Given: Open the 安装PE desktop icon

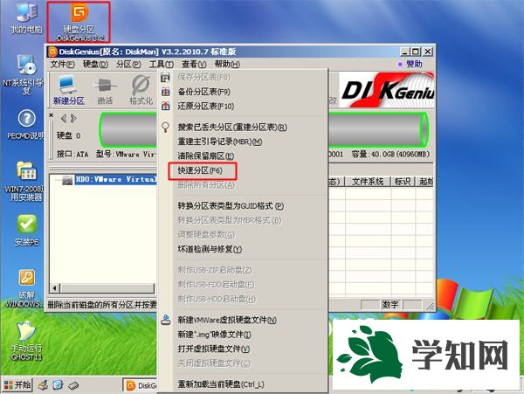Looking at the screenshot, I should pyautogui.click(x=27, y=231).
